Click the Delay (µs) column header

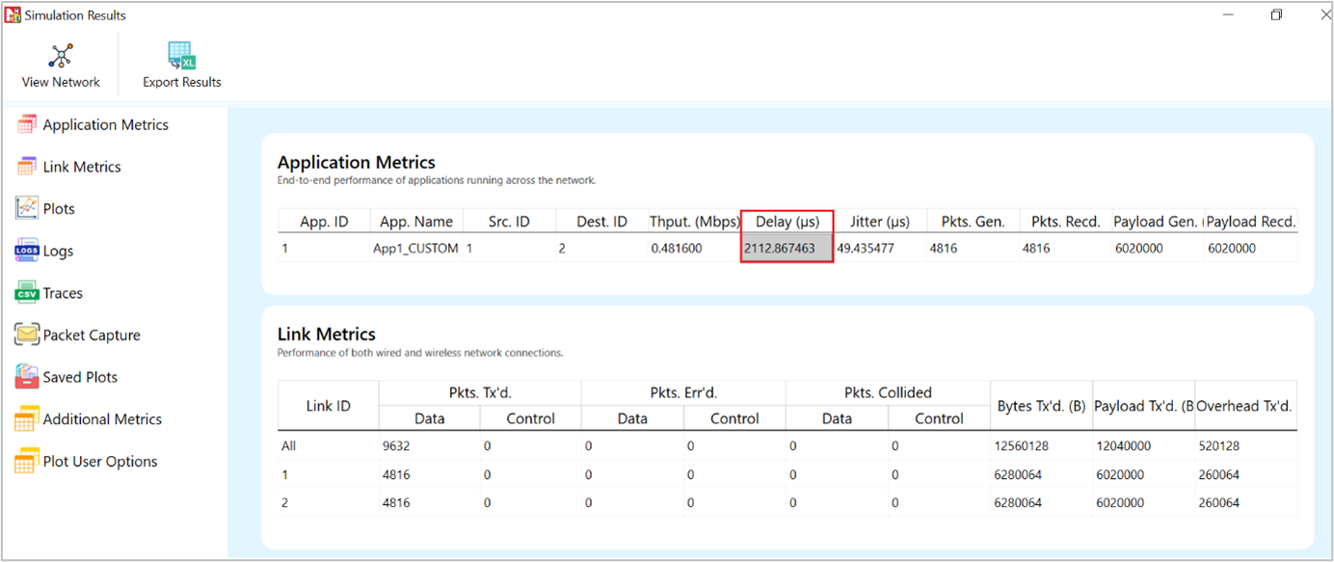click(x=787, y=222)
